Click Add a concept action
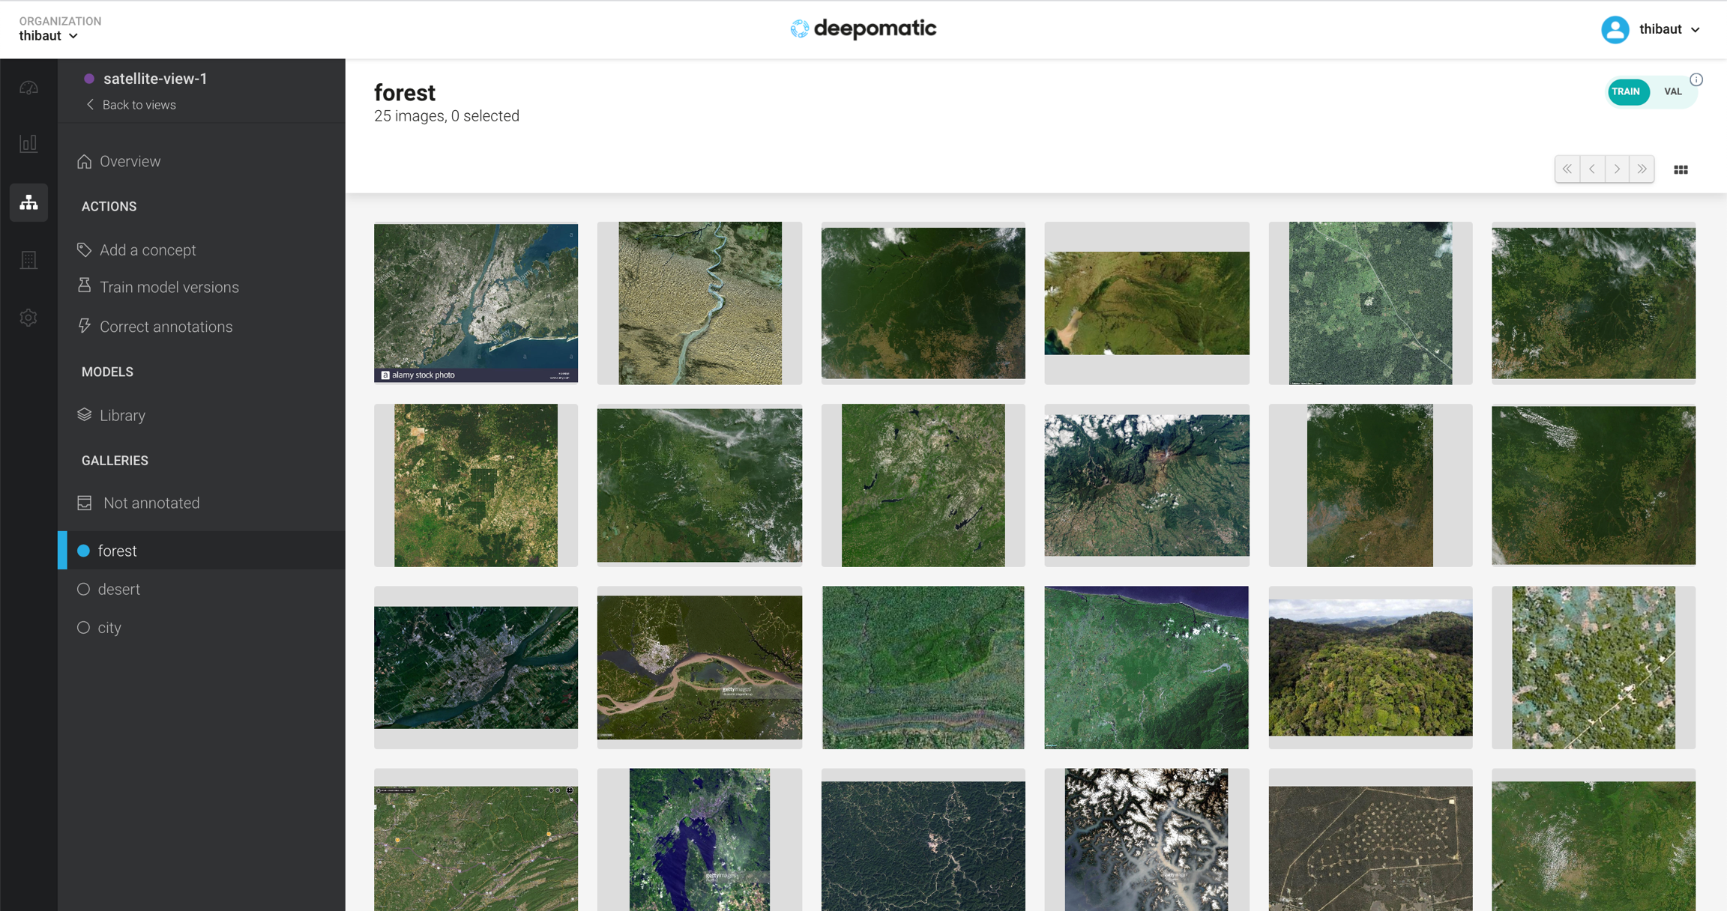Screen dimensions: 1727x911 click(147, 249)
